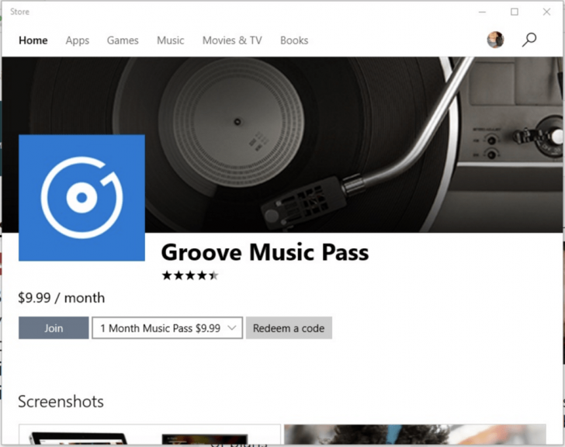565x447 pixels.
Task: Expand the 1 Month Music Pass dropdown
Action: pos(167,327)
